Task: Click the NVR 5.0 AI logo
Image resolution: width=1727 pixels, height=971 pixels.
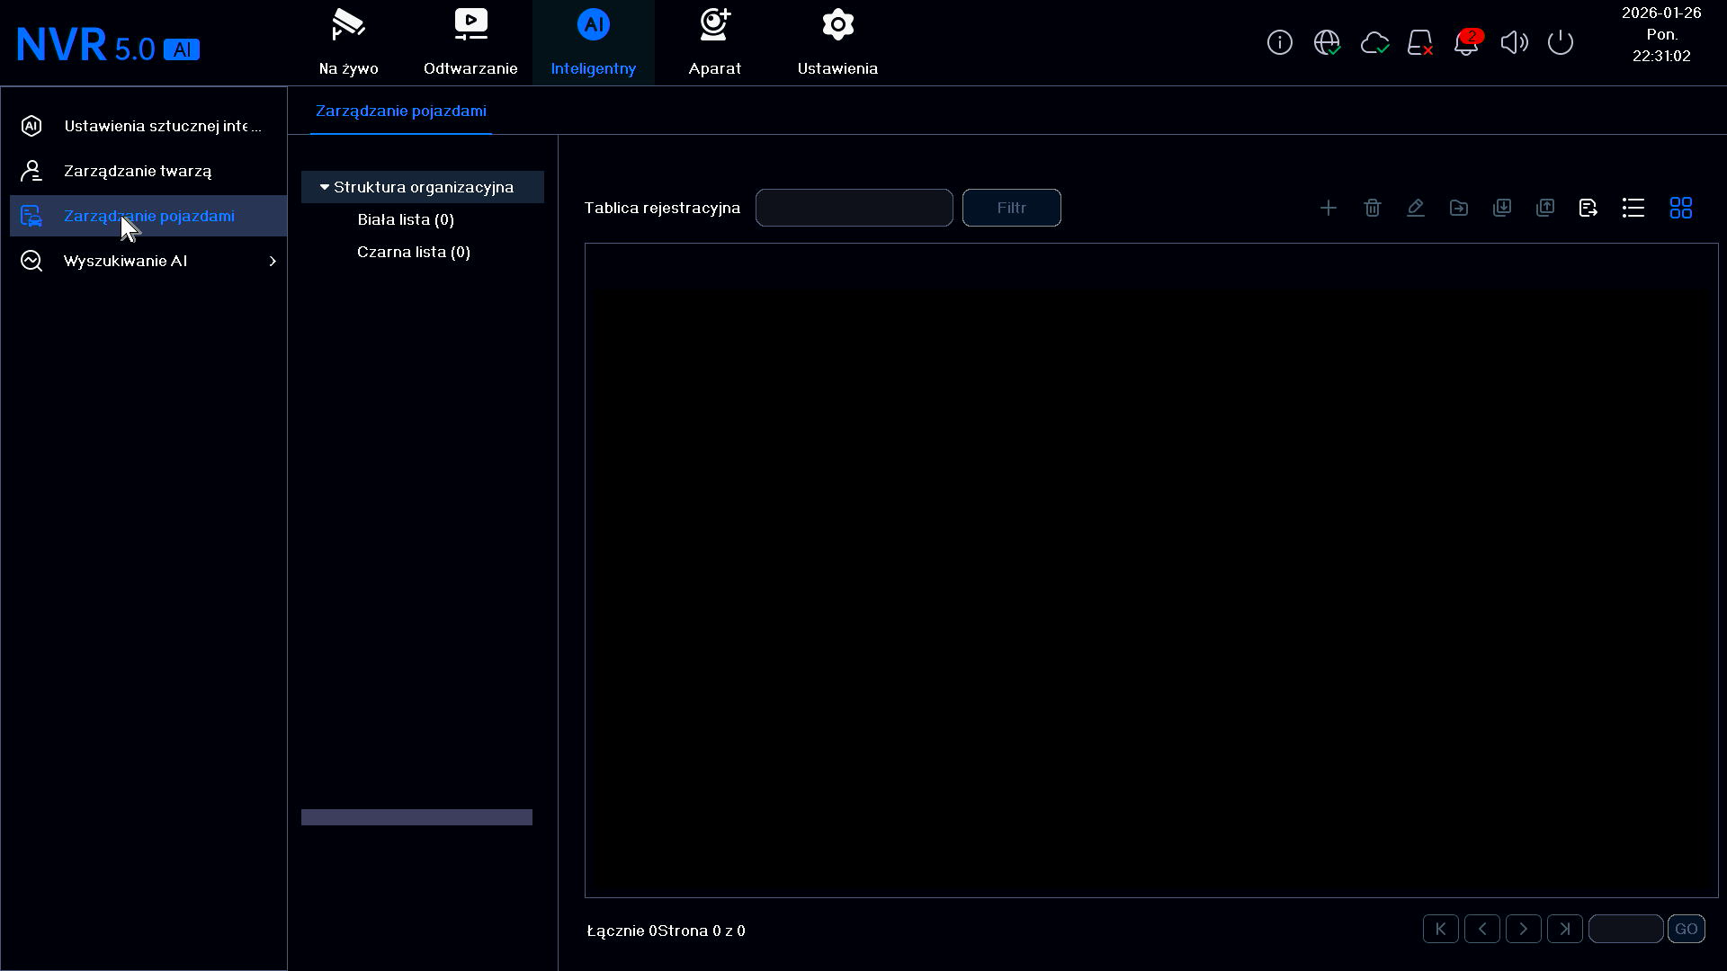Action: click(108, 45)
